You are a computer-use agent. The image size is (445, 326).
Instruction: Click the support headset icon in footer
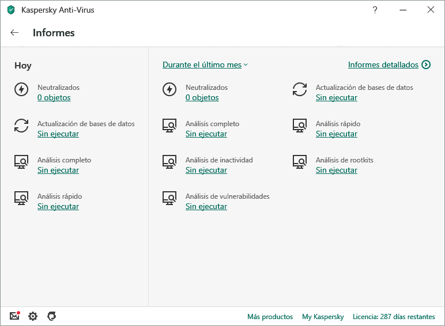coord(51,316)
